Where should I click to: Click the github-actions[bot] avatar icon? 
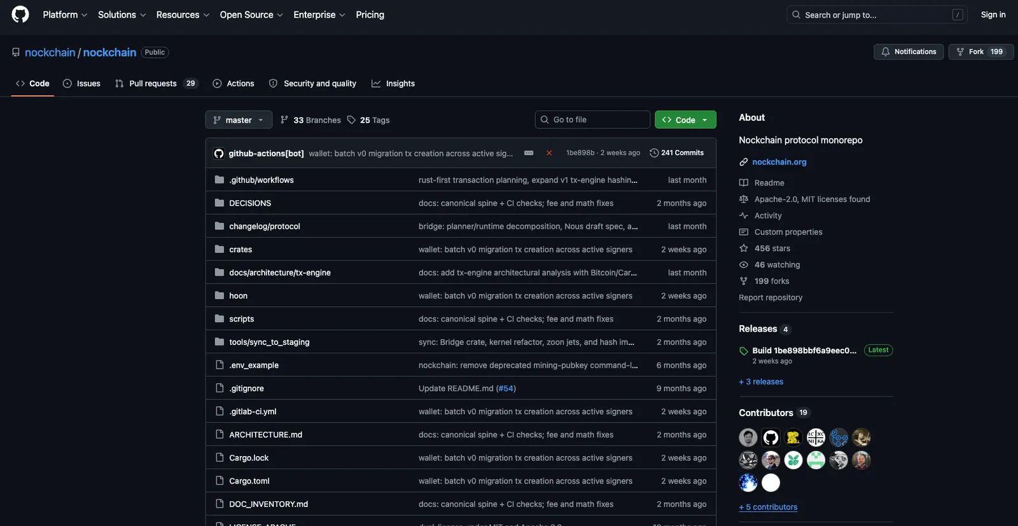tap(219, 153)
